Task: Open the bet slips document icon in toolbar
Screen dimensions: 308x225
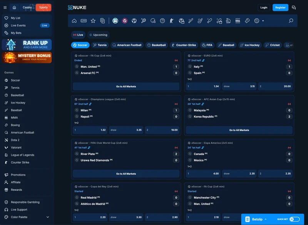Action: 102,21
